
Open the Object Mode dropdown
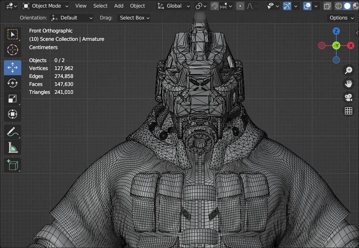click(x=45, y=6)
